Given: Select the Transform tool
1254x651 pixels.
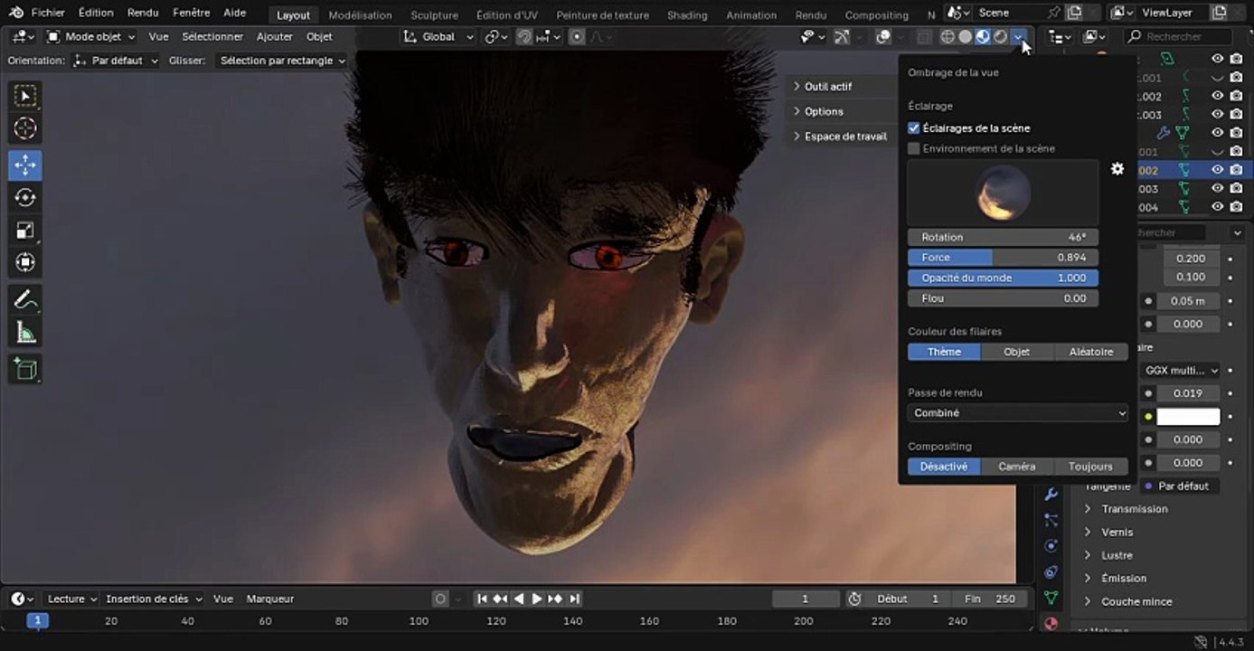Looking at the screenshot, I should (x=25, y=262).
